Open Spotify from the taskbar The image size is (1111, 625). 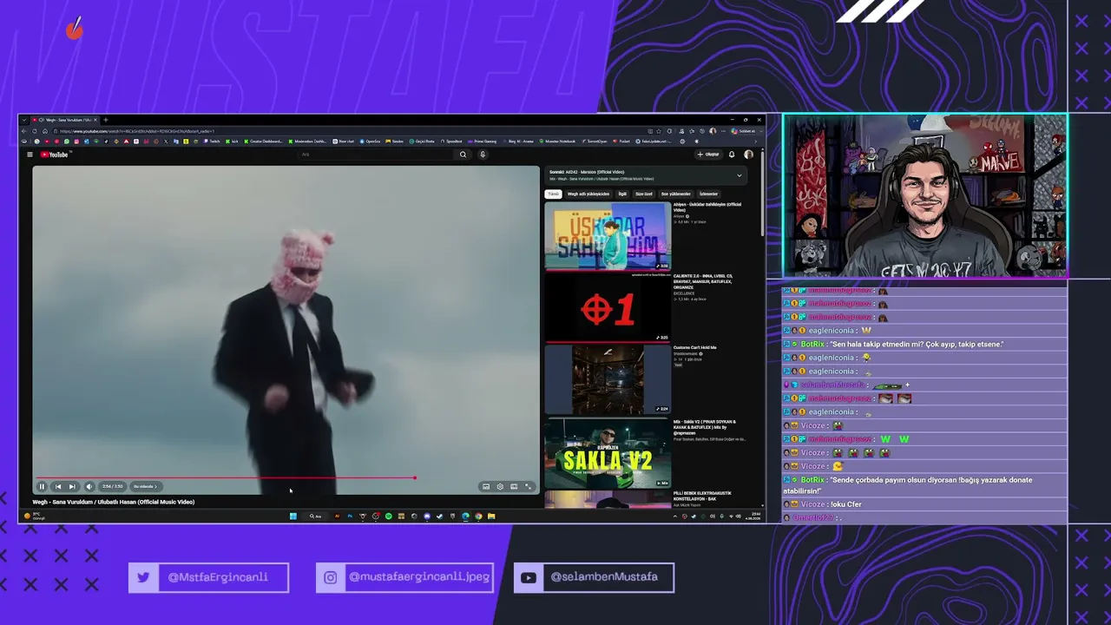[x=388, y=516]
